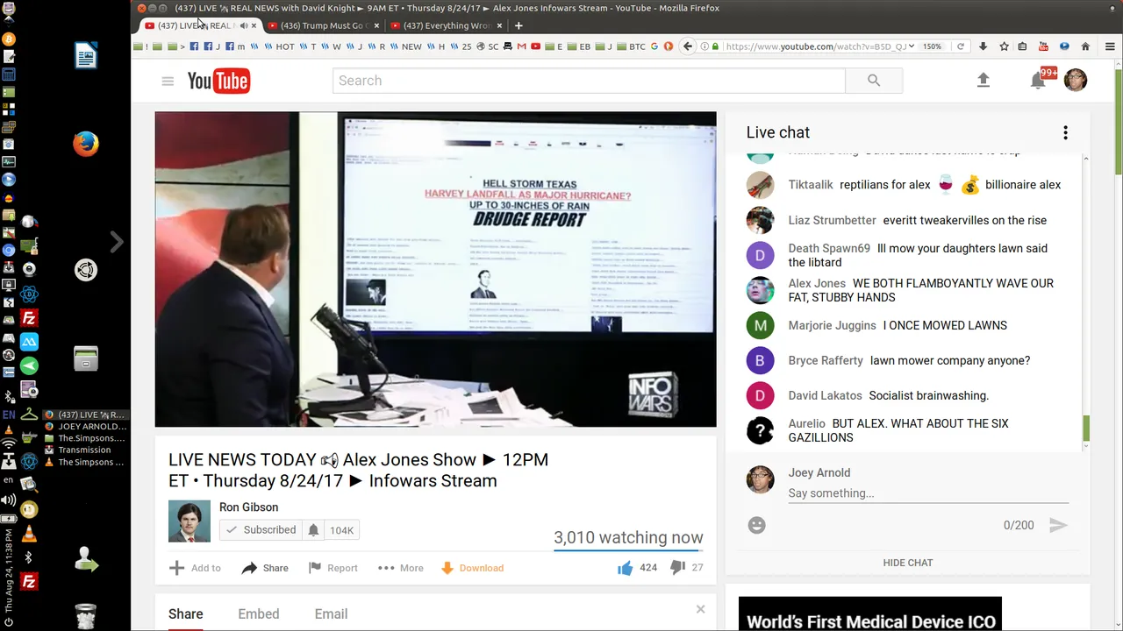Like the video with thumbs up

tap(625, 568)
